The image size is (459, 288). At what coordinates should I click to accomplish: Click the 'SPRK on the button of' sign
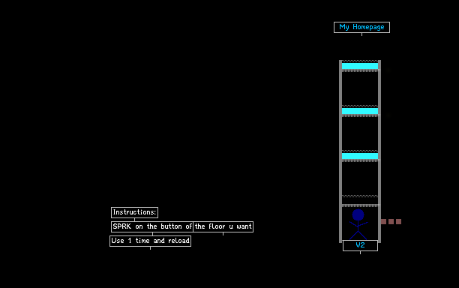[152, 226]
